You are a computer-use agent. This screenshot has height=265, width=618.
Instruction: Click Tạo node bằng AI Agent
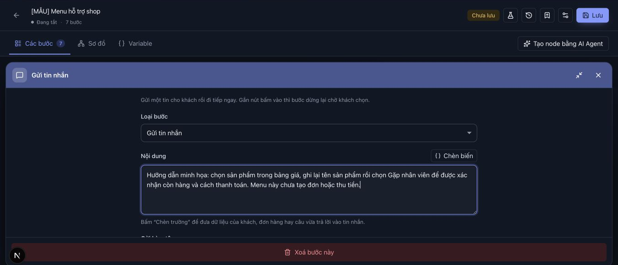pos(563,44)
